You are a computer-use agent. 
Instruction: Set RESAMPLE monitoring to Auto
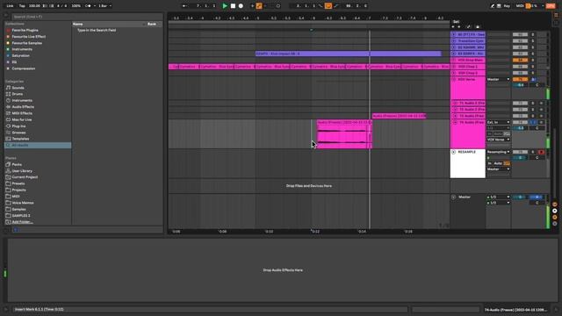tap(498, 163)
